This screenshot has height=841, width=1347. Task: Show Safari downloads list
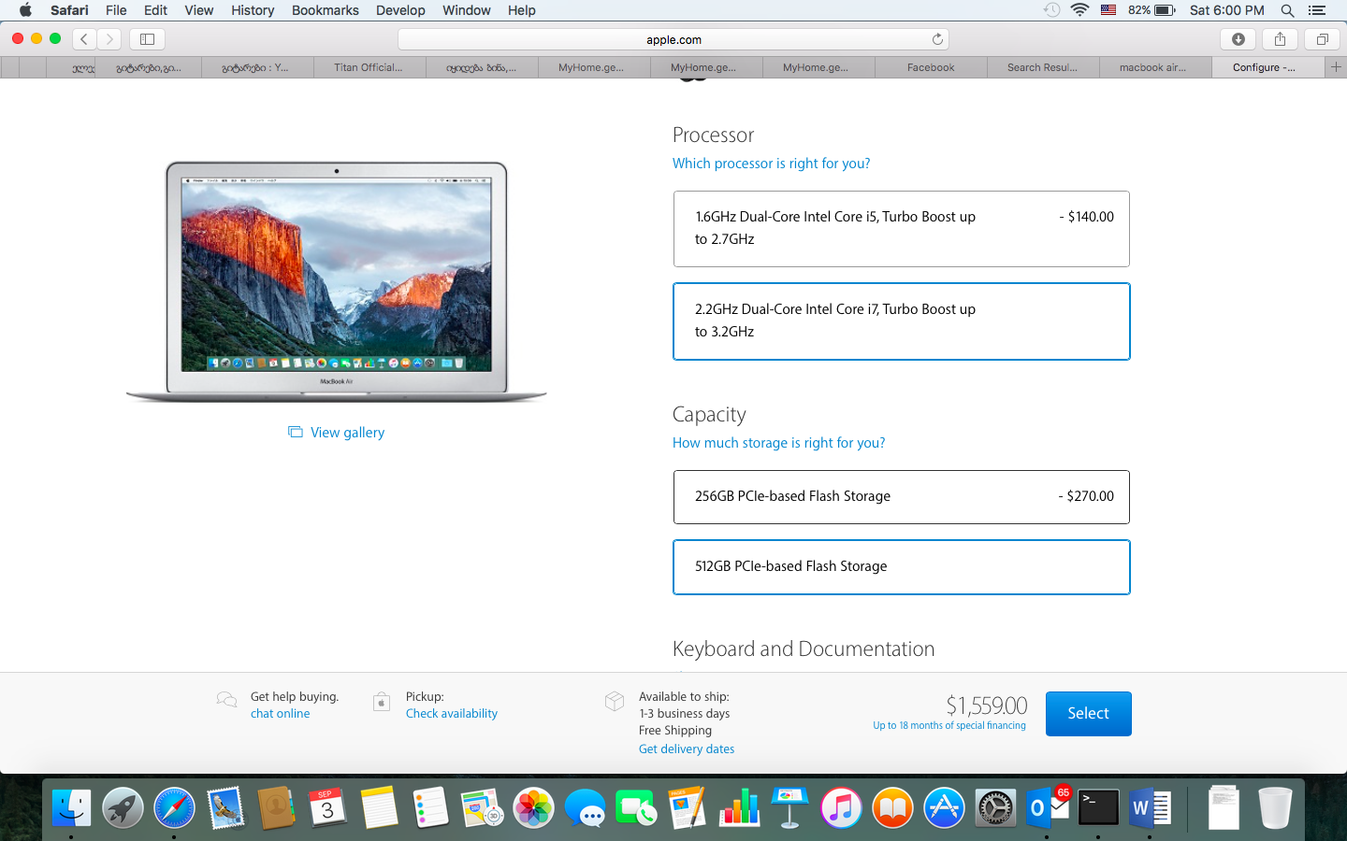click(1238, 39)
